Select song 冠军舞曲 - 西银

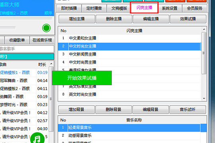click(24, 81)
